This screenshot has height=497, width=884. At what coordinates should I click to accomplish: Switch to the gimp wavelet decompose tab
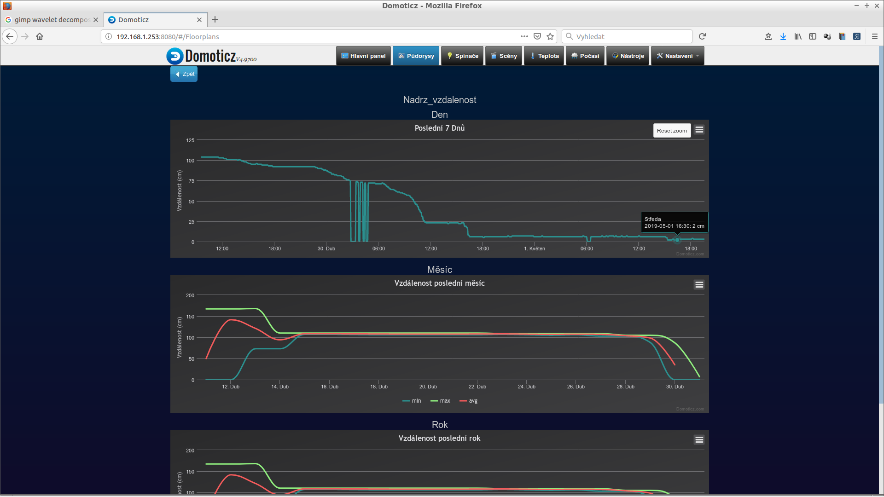[x=51, y=20]
